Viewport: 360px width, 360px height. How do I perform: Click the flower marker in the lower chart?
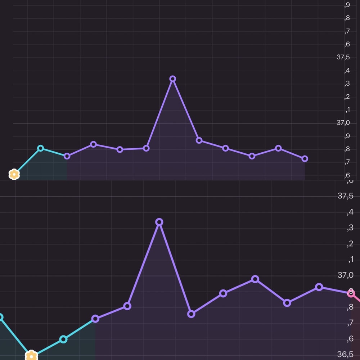point(31,356)
